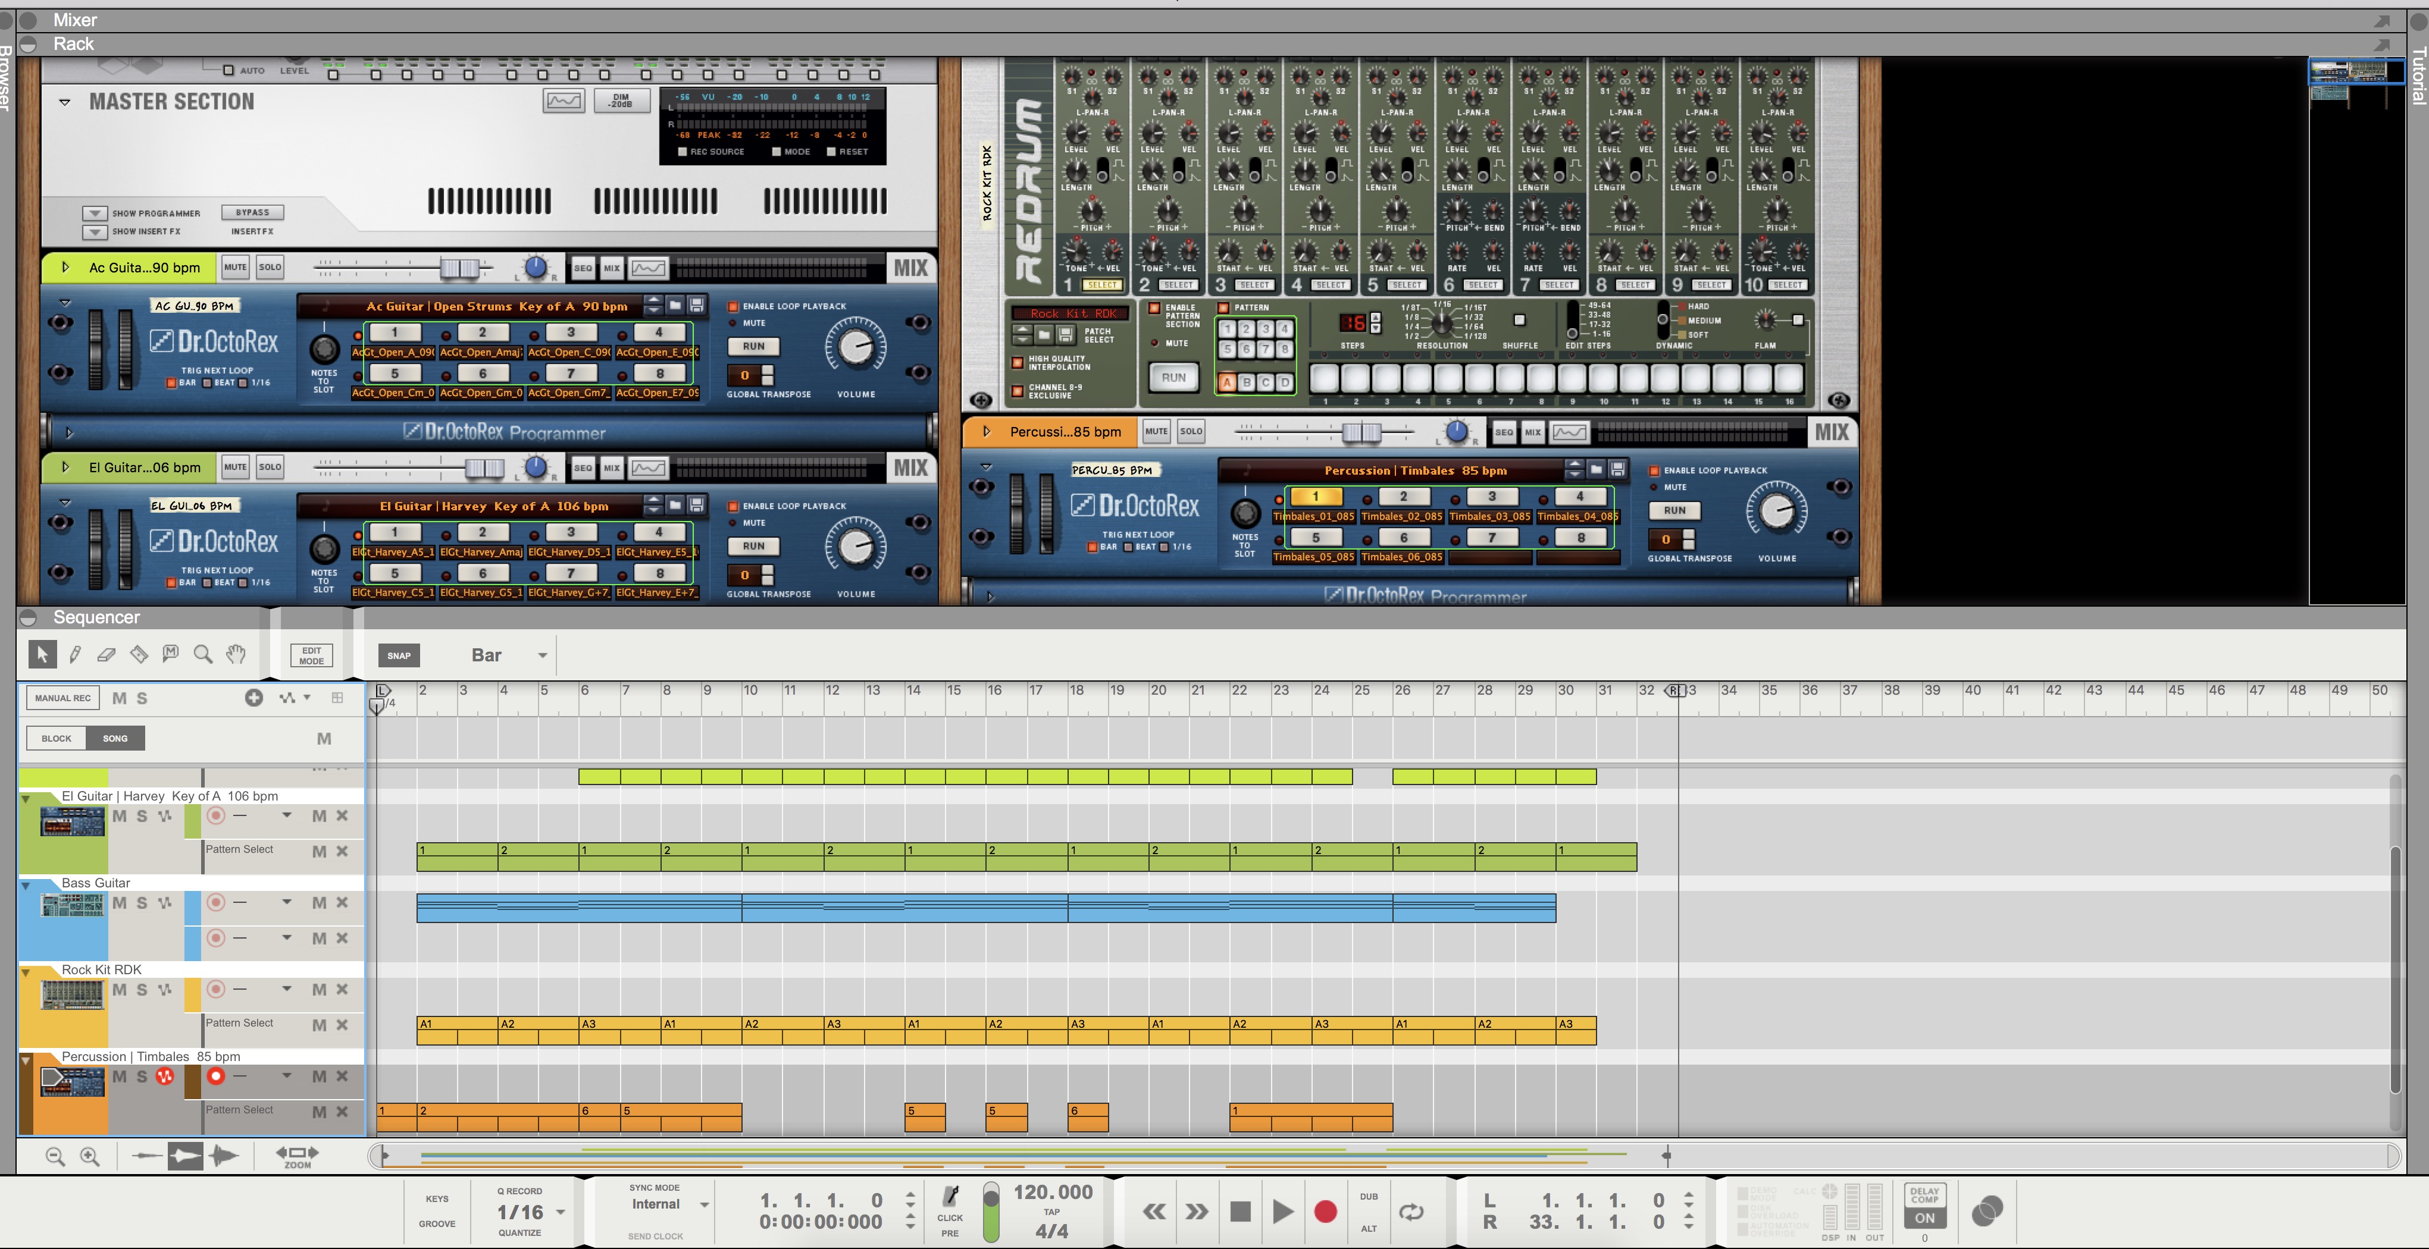Open the Q Record quantize value dropdown

tap(561, 1212)
